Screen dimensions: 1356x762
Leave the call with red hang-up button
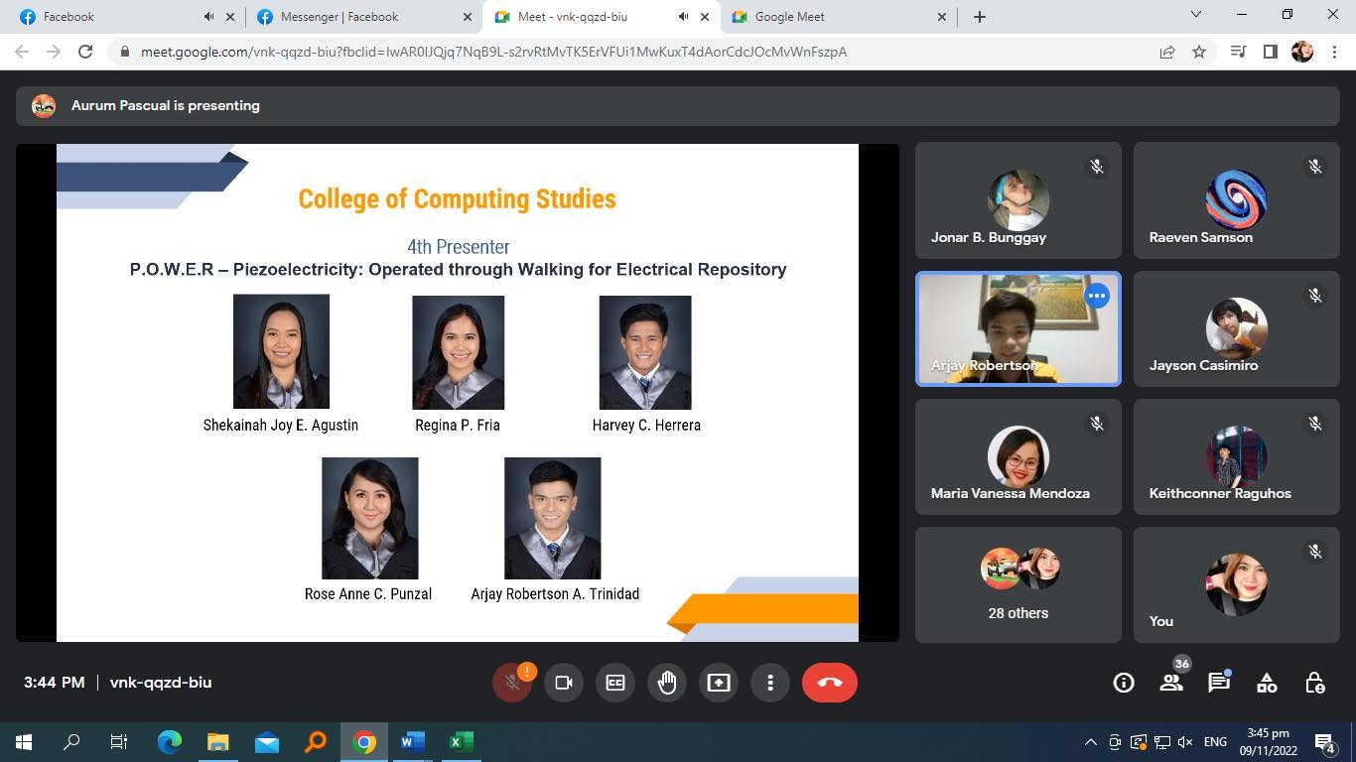pyautogui.click(x=830, y=683)
